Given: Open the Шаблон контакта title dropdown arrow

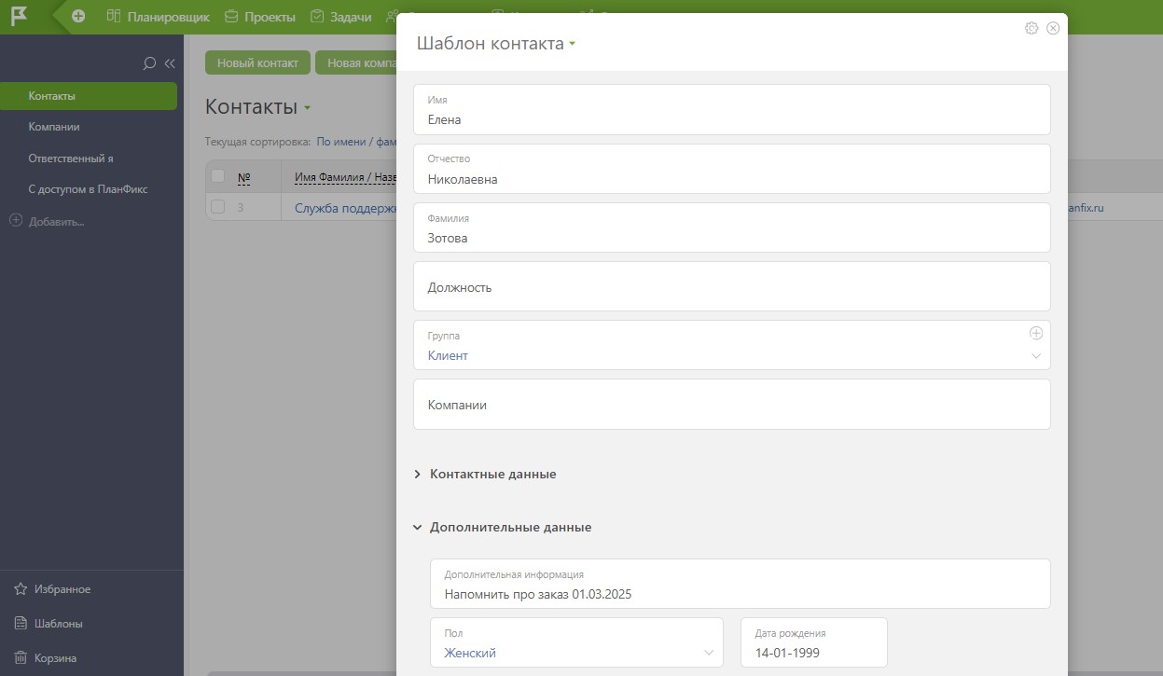Looking at the screenshot, I should tap(573, 44).
